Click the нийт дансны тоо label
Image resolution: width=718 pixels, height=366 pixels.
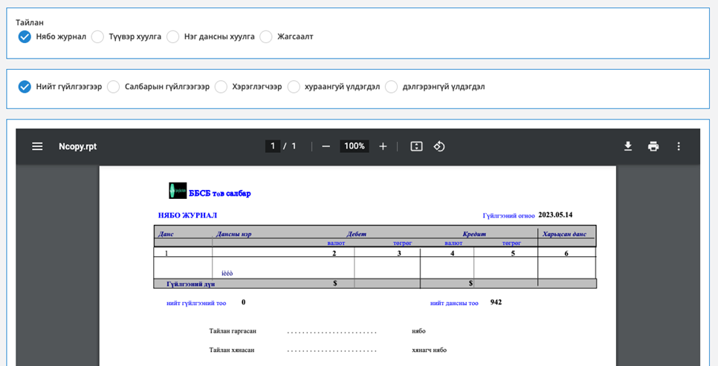pyautogui.click(x=454, y=303)
